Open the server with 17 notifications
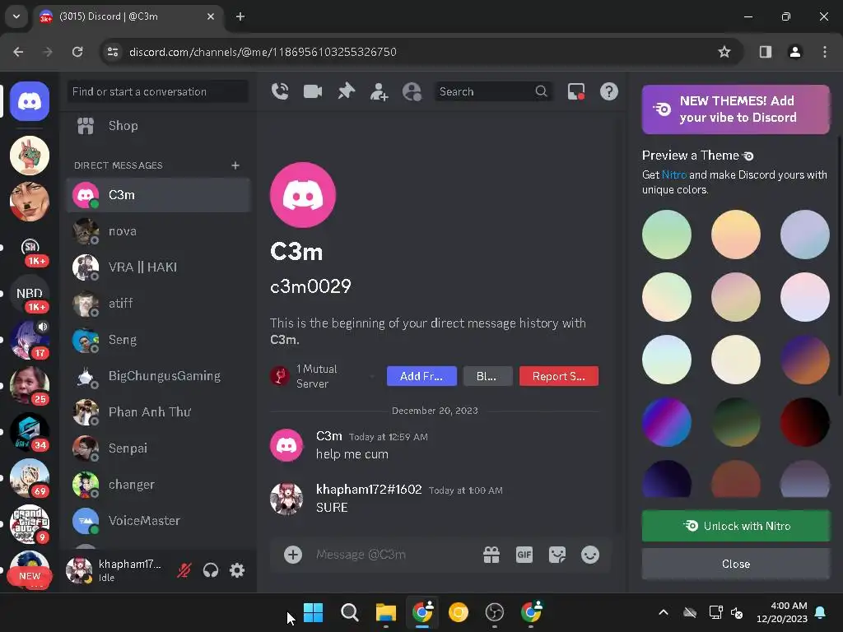Image resolution: width=843 pixels, height=632 pixels. pyautogui.click(x=30, y=340)
